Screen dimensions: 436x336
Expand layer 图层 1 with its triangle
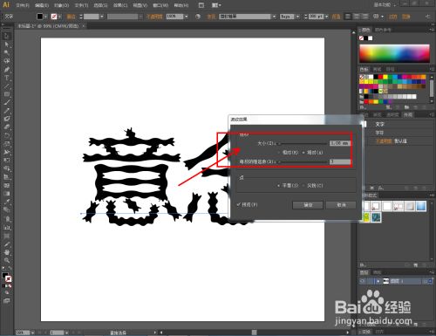pos(378,281)
